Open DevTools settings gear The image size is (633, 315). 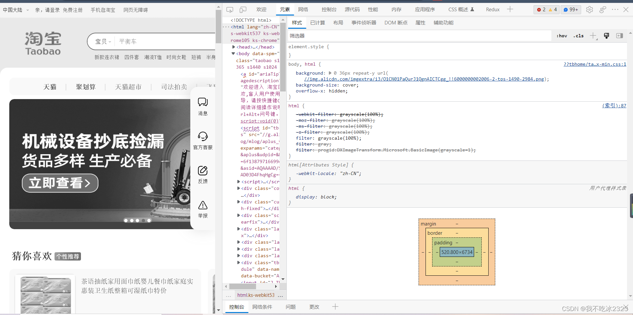[x=589, y=10]
